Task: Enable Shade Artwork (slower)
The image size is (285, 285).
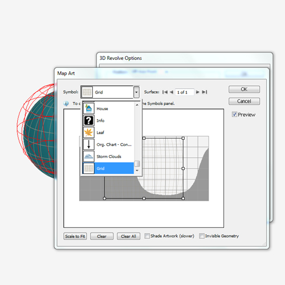Action: click(147, 236)
